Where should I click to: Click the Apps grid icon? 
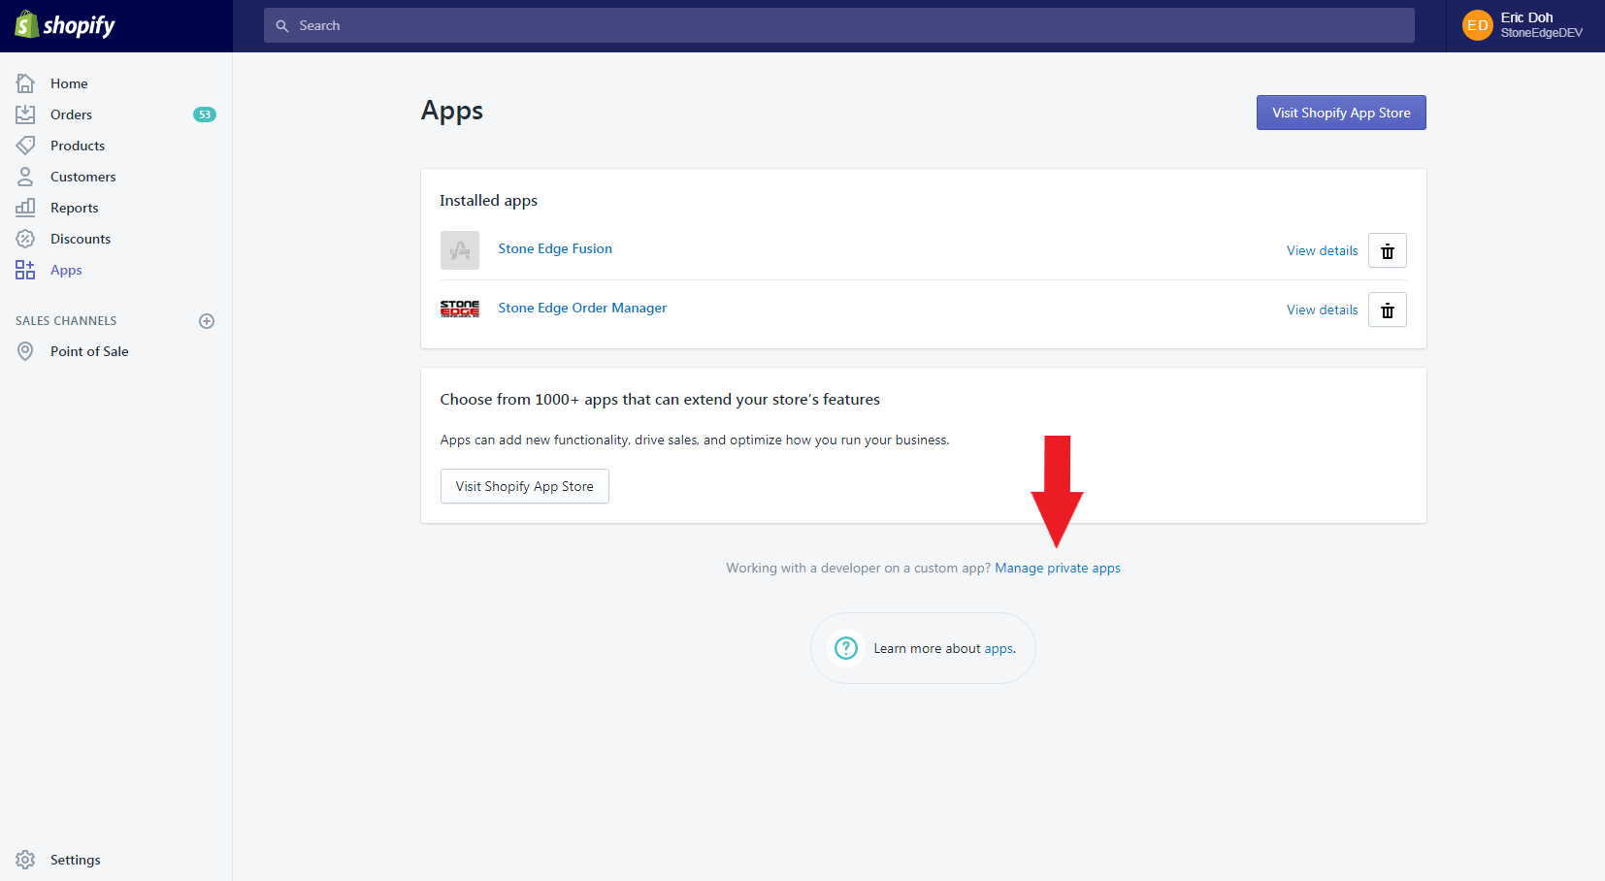pyautogui.click(x=25, y=270)
